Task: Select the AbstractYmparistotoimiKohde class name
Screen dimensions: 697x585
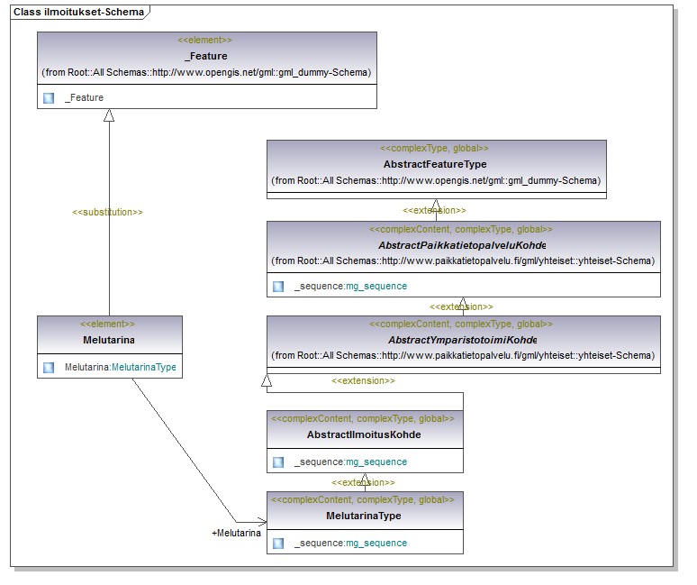Action: (463, 341)
